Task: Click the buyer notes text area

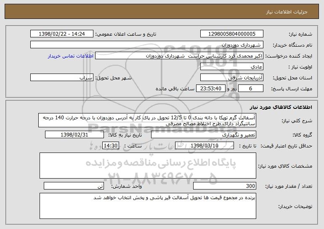Action: point(148,206)
